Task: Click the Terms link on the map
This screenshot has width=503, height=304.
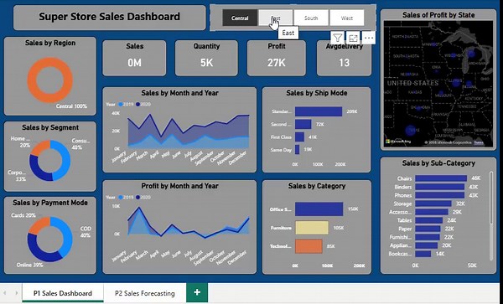Action: [479, 142]
